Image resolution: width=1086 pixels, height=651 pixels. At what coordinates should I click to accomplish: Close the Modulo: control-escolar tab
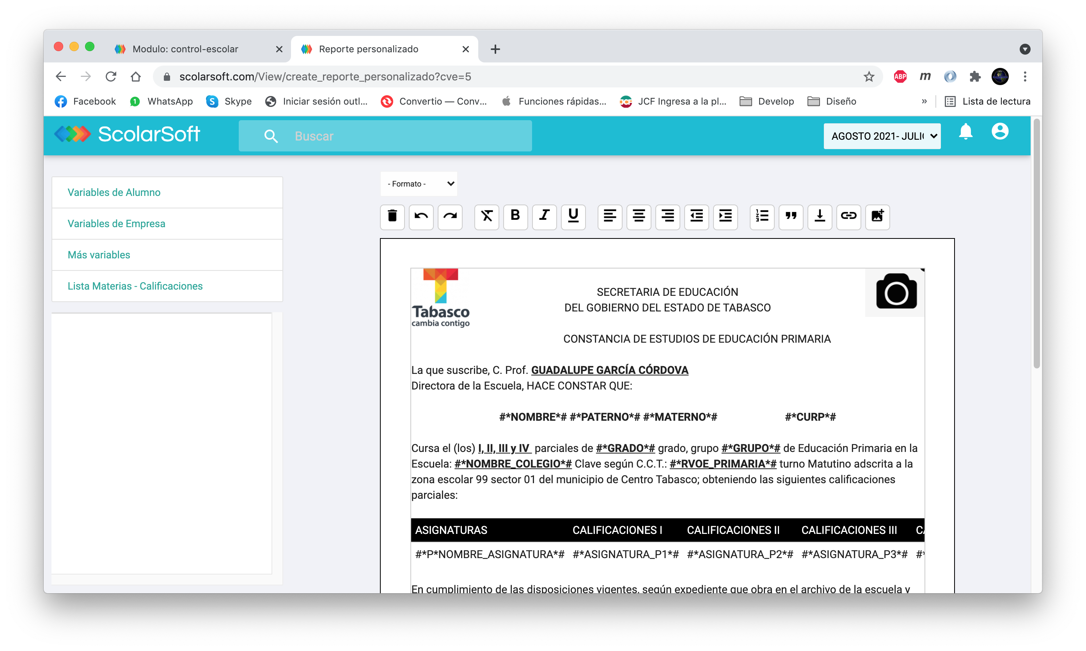click(279, 49)
